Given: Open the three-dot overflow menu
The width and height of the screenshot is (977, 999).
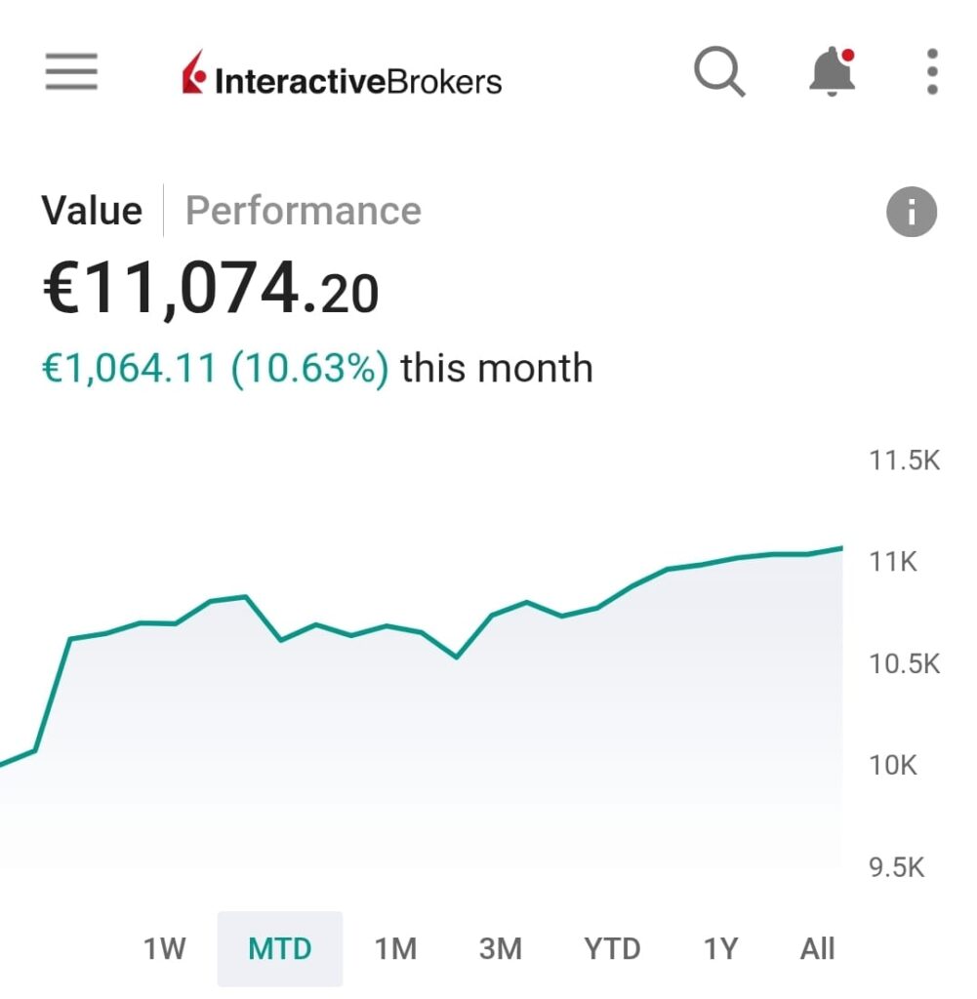Looking at the screenshot, I should click(x=932, y=72).
